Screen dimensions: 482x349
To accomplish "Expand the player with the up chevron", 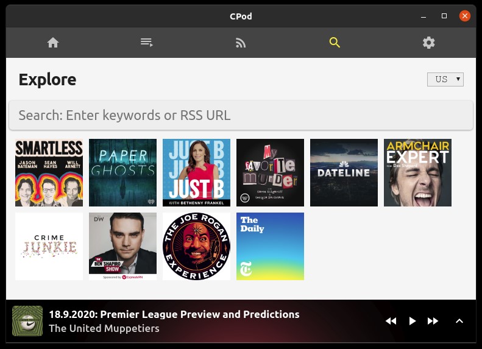I will (x=459, y=321).
